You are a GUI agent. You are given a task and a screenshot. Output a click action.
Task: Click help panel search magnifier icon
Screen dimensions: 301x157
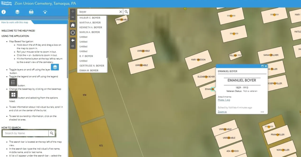coord(52,133)
